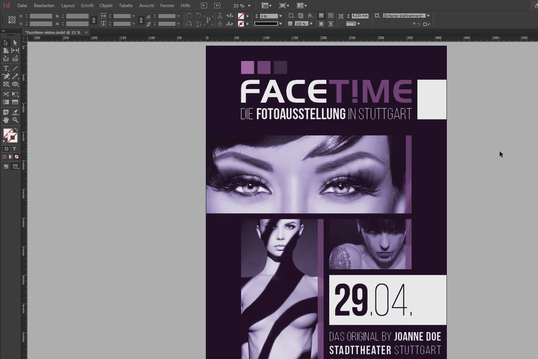Viewport: 538px width, 359px height.
Task: Open the Datei menu
Action: point(22,6)
